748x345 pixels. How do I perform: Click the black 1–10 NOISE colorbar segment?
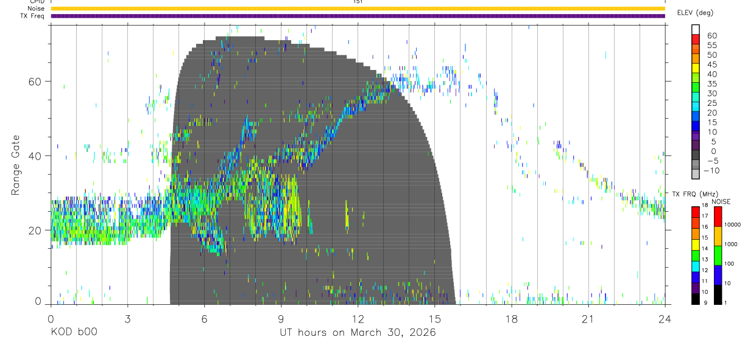click(718, 294)
